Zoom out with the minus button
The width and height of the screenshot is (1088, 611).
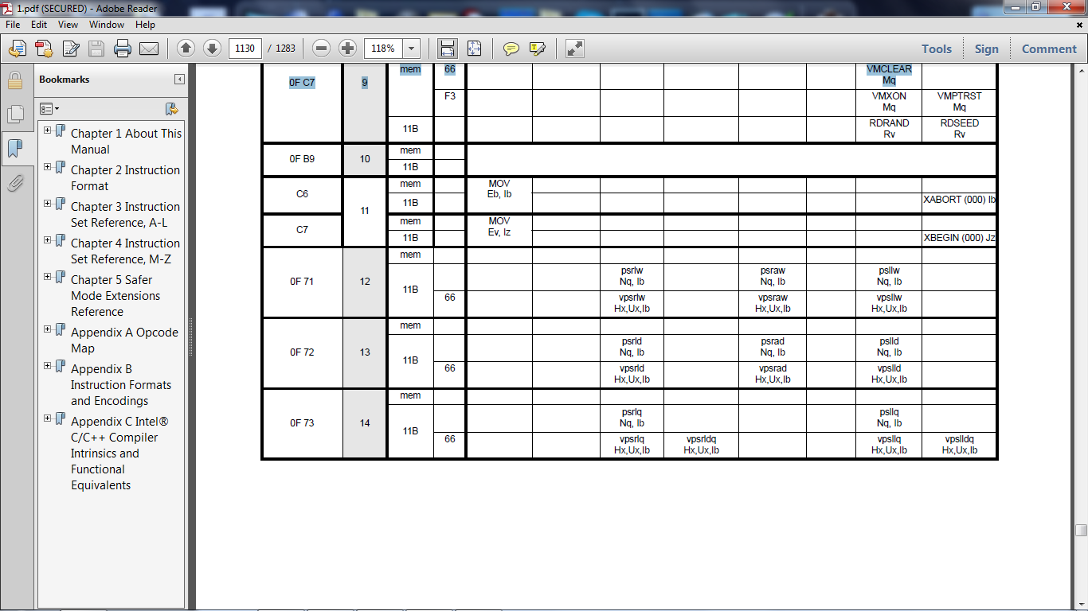322,49
